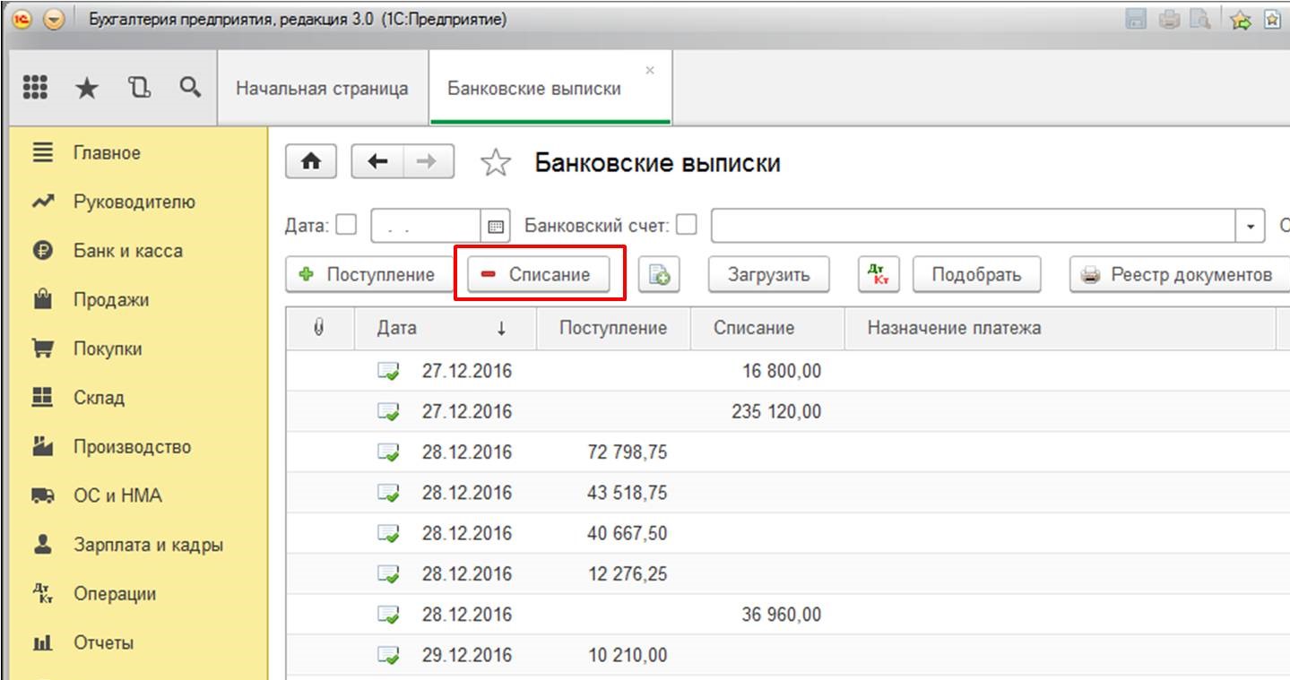The image size is (1290, 680).
Task: Navigate back with the left arrow
Action: pos(378,162)
